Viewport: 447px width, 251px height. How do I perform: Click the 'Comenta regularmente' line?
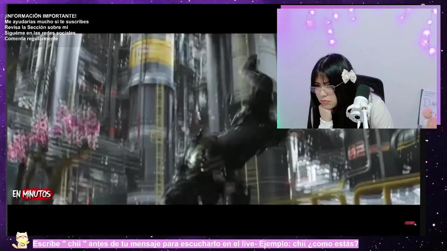[31, 38]
